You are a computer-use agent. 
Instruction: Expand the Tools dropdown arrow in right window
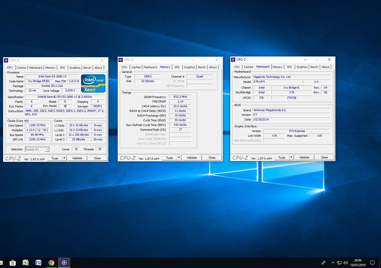click(291, 157)
